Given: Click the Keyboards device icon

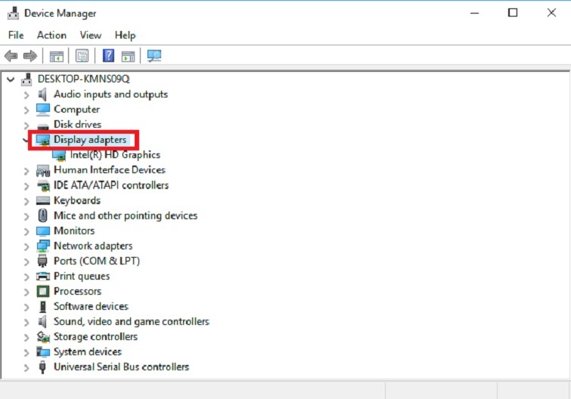Looking at the screenshot, I should pyautogui.click(x=42, y=200).
